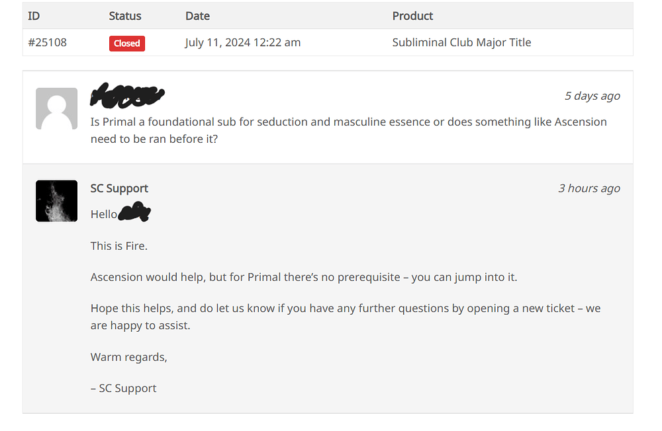The image size is (662, 431).
Task: Click the SC Support smoke avatar
Action: [x=56, y=201]
